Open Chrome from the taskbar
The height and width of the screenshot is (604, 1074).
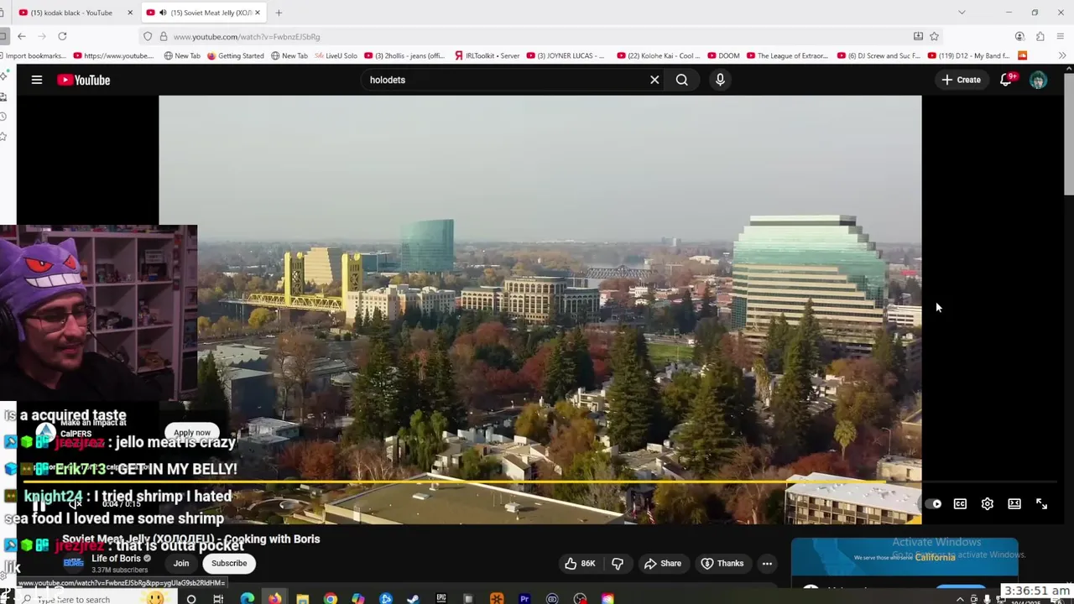coord(330,599)
